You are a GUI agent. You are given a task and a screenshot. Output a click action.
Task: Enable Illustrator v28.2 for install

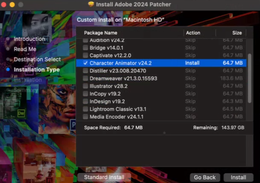pyautogui.click(x=86, y=86)
